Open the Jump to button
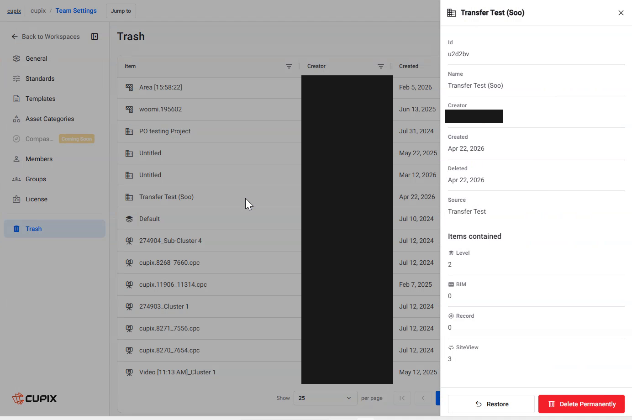Screen dimensions: 632x420 (x=121, y=11)
